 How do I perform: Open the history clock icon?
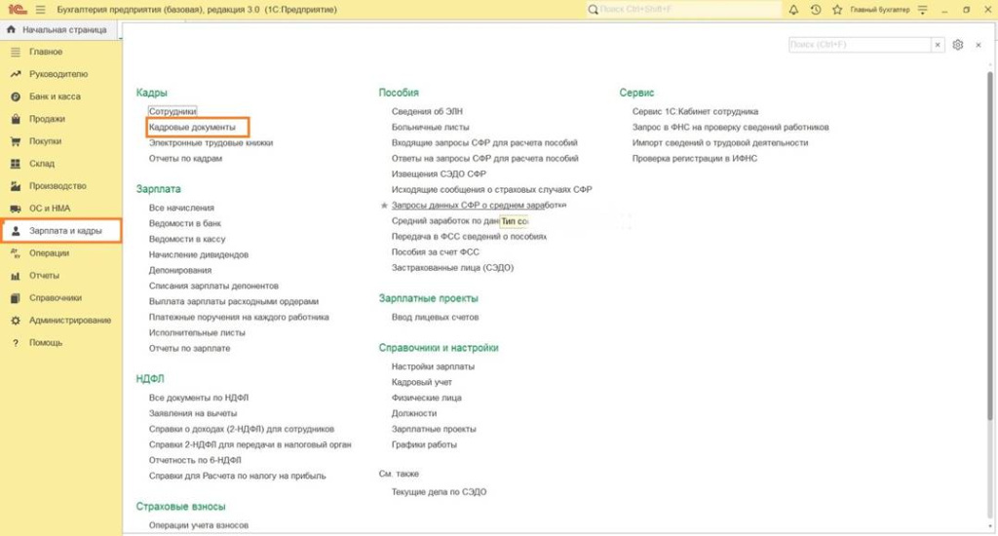tap(815, 9)
